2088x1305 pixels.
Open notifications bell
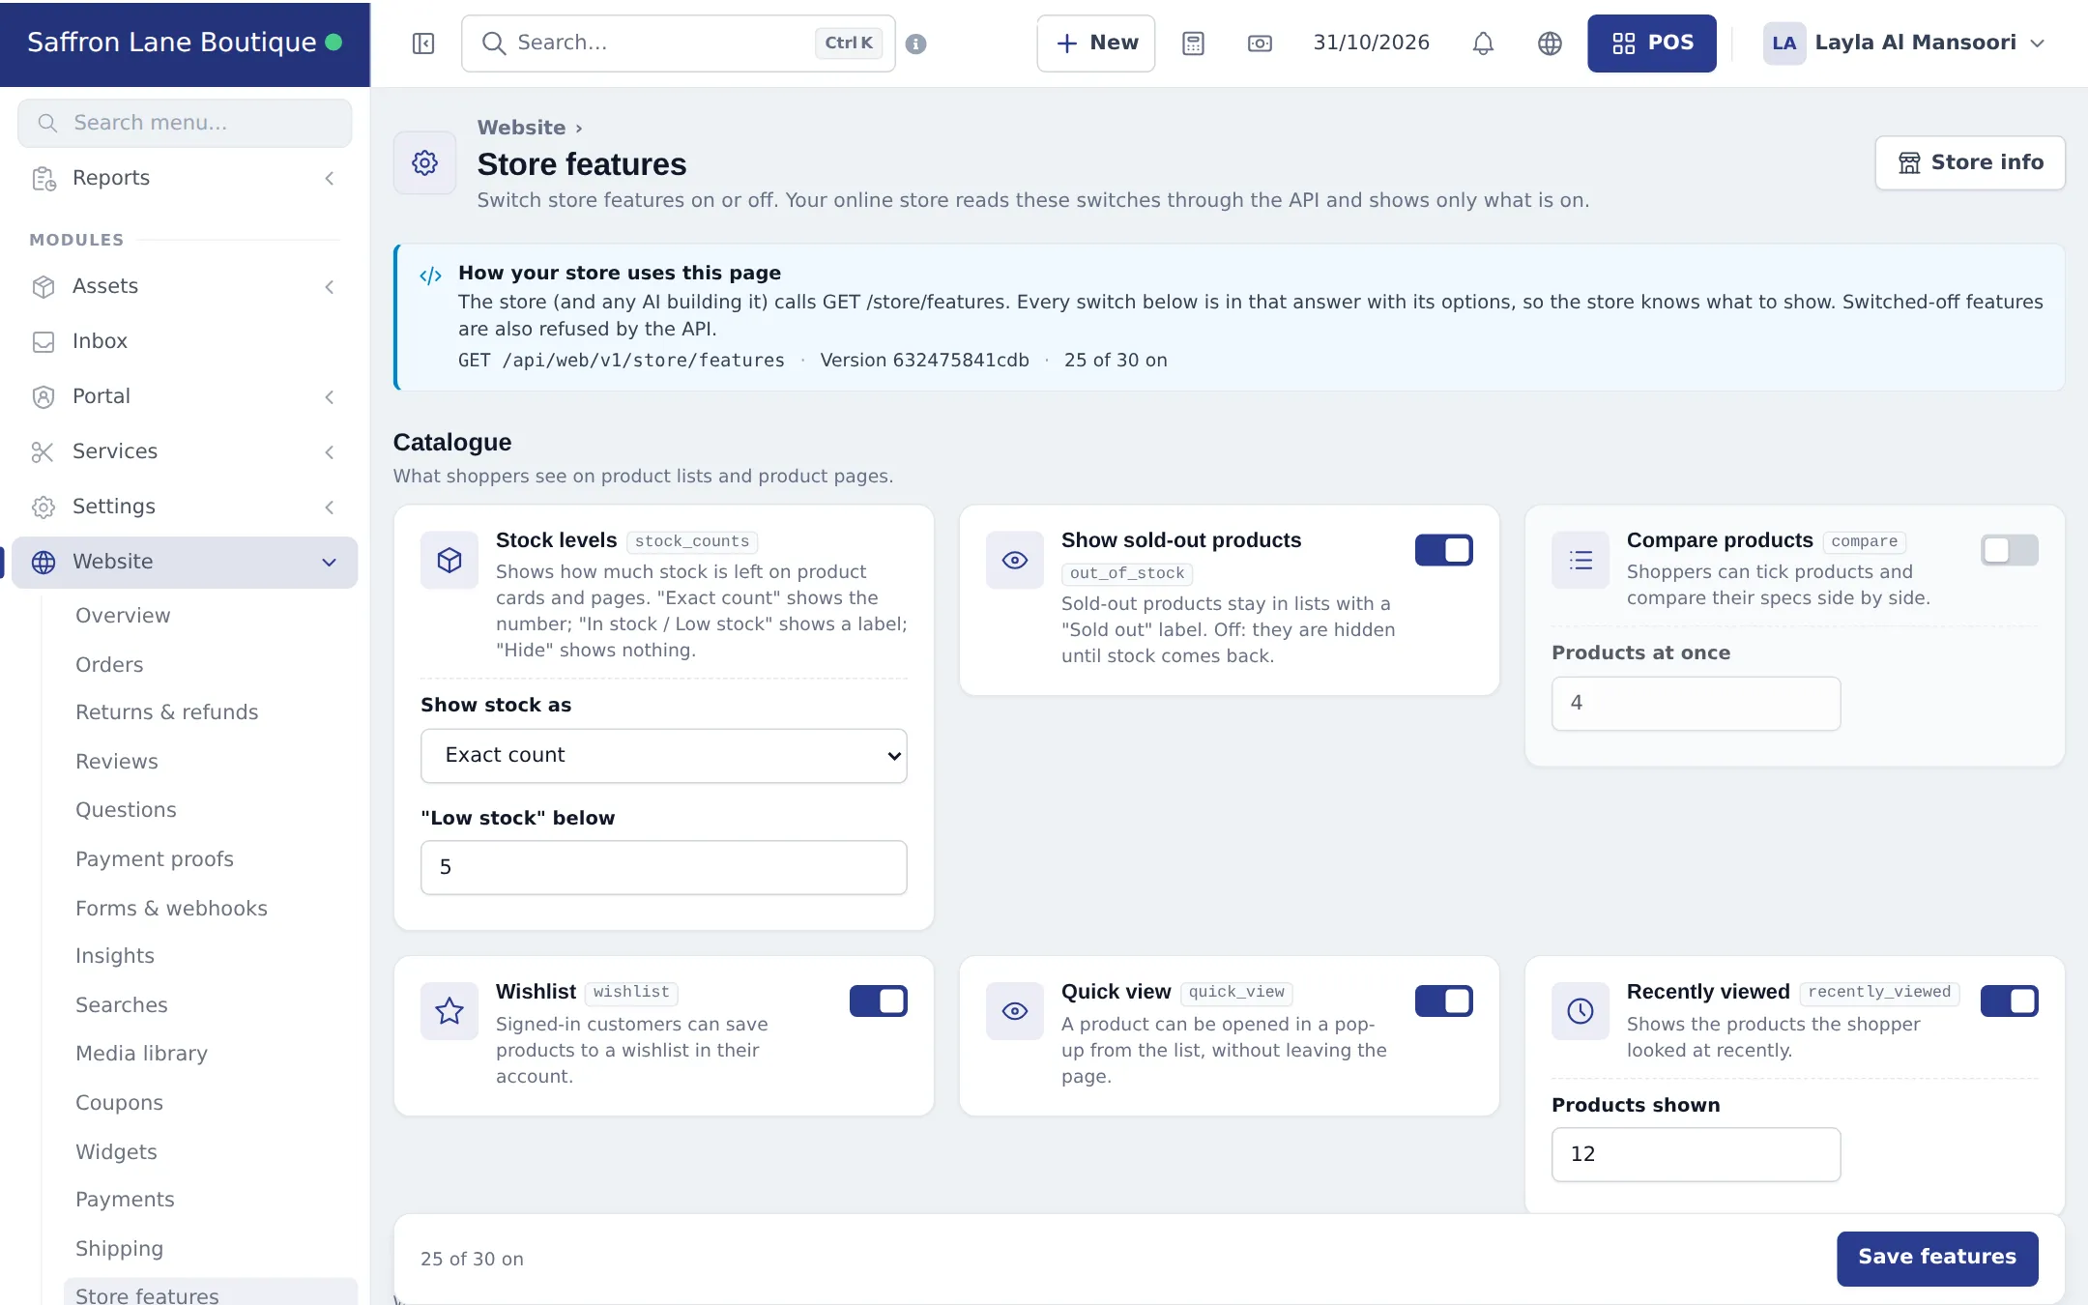pos(1483,43)
